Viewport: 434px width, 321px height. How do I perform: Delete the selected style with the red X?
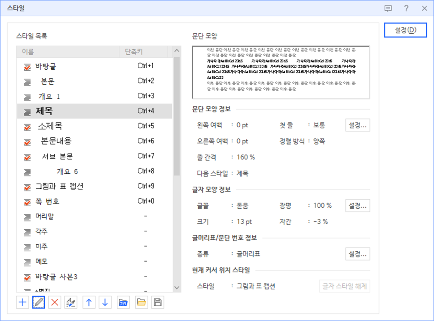pyautogui.click(x=54, y=302)
